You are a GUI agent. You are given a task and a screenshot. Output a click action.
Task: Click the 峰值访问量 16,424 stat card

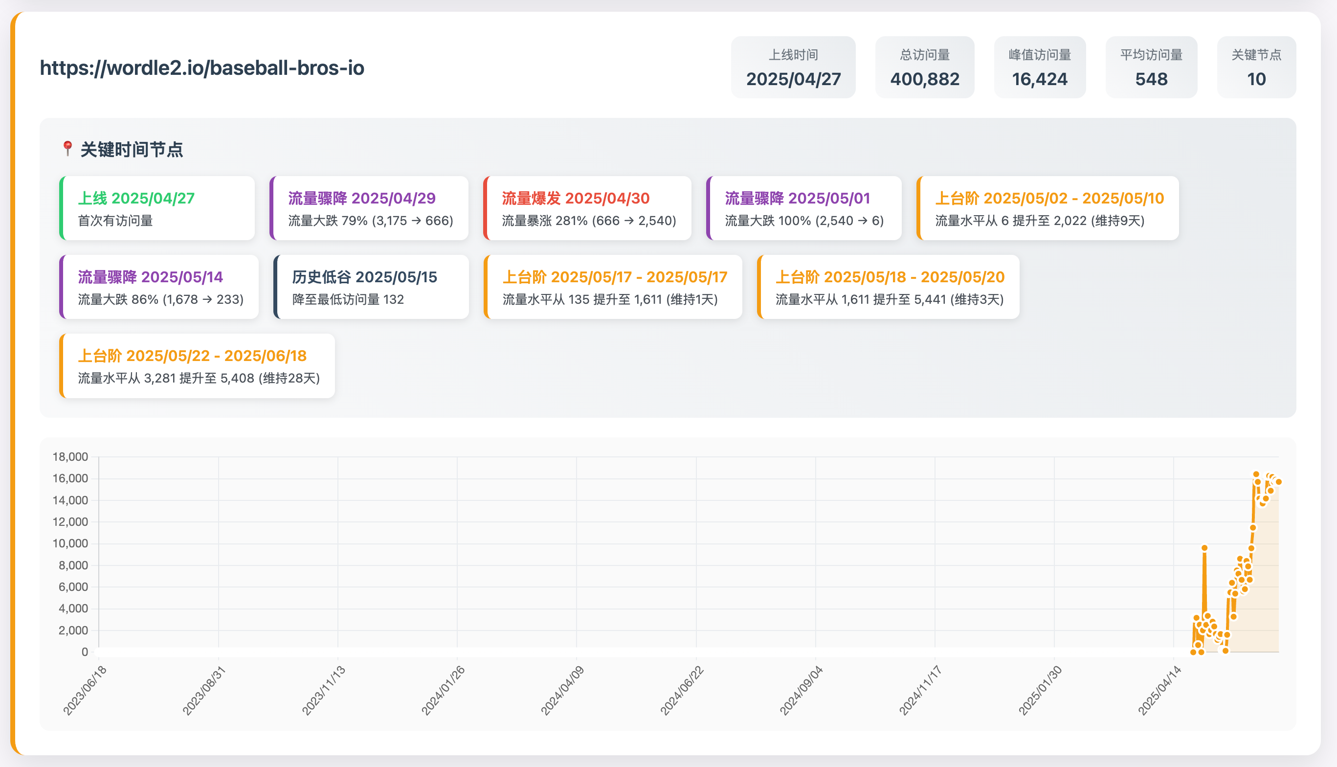[1040, 68]
